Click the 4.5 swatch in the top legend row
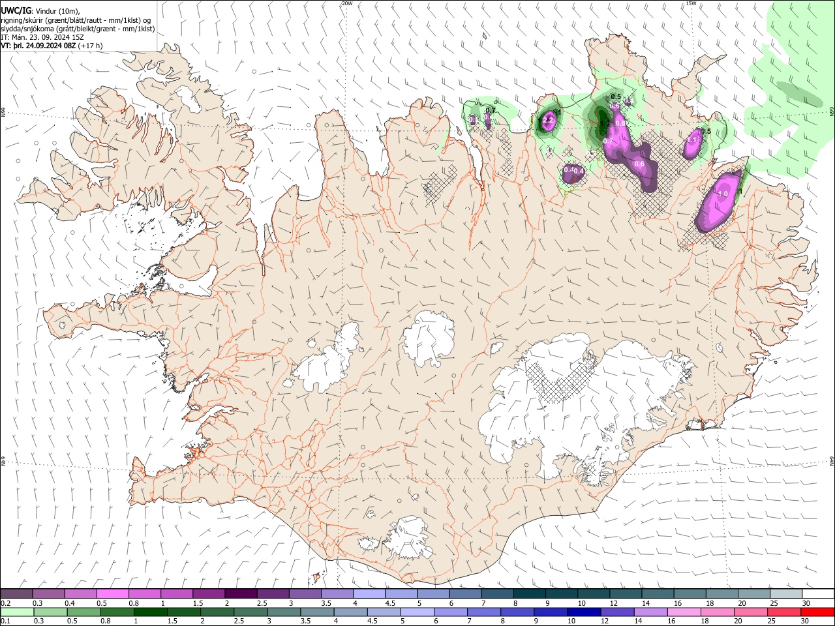835x626 pixels. point(401,594)
